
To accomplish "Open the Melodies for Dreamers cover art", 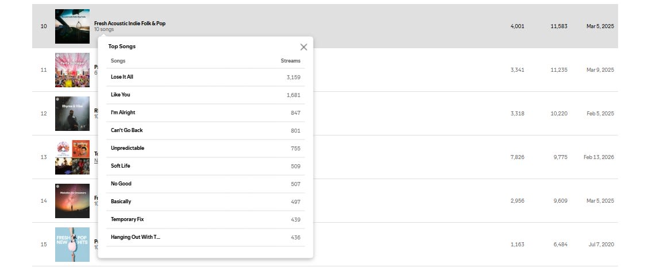I will coord(72,201).
